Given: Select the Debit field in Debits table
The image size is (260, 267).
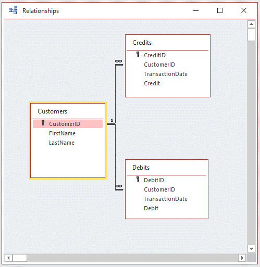Looking at the screenshot, I should (151, 208).
